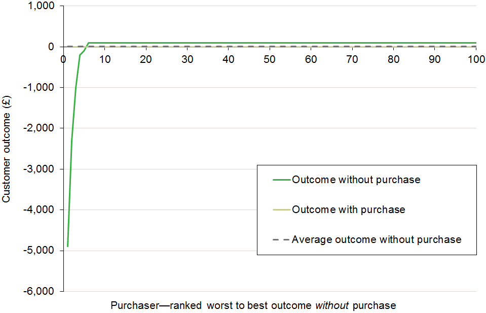
Task: Click the y-axis label -3,000
Action: pyautogui.click(x=39, y=169)
